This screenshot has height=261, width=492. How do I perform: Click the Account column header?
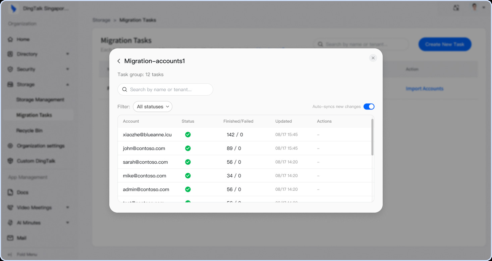pos(131,121)
